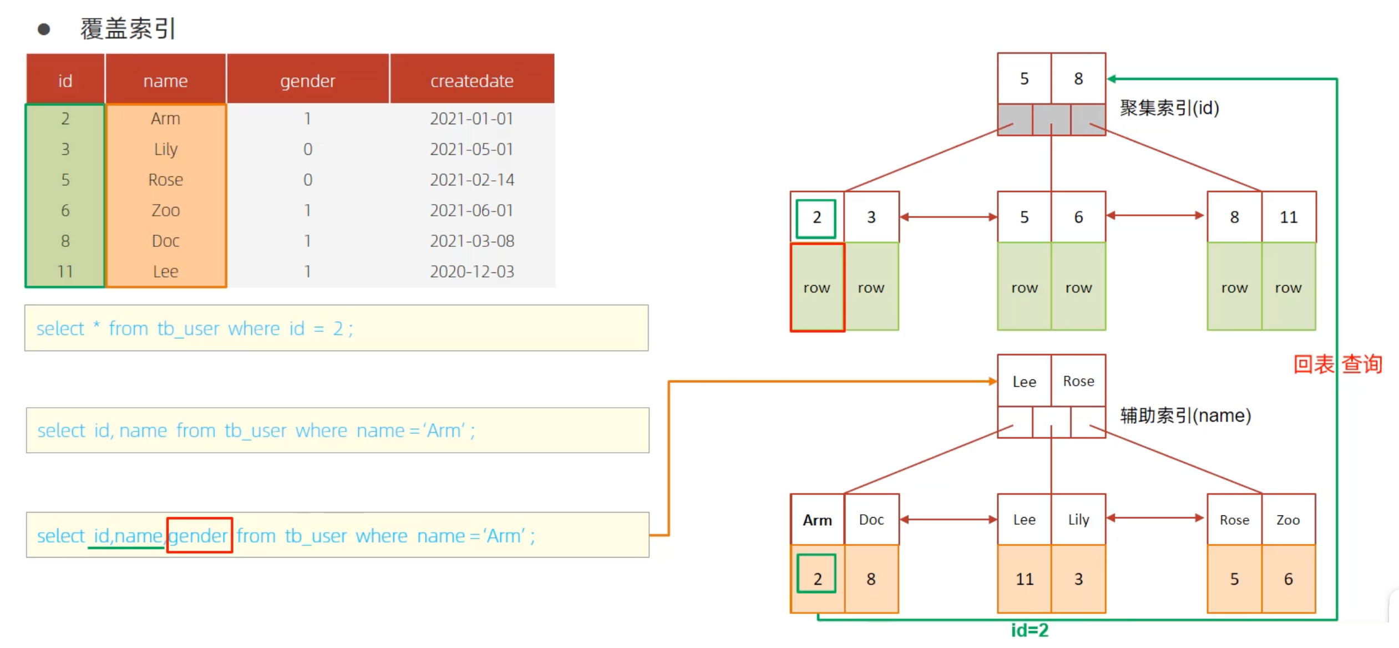
Task: Click the 'Zoo' leaf node in secondary index
Action: click(1288, 520)
